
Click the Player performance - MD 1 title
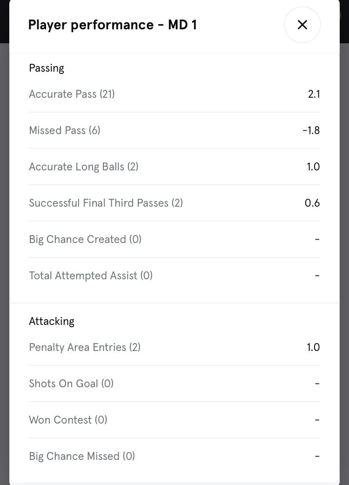(113, 25)
